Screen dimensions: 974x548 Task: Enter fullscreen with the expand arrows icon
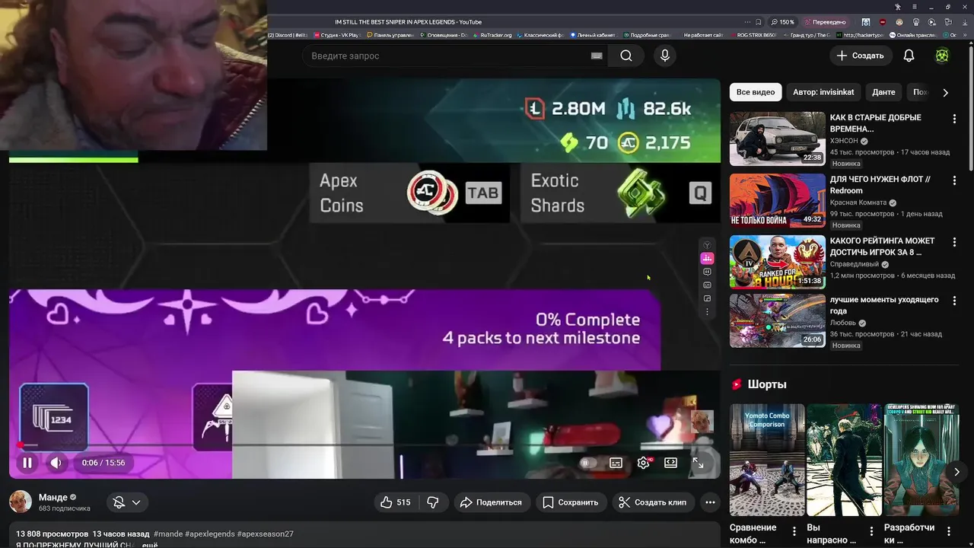pyautogui.click(x=698, y=462)
